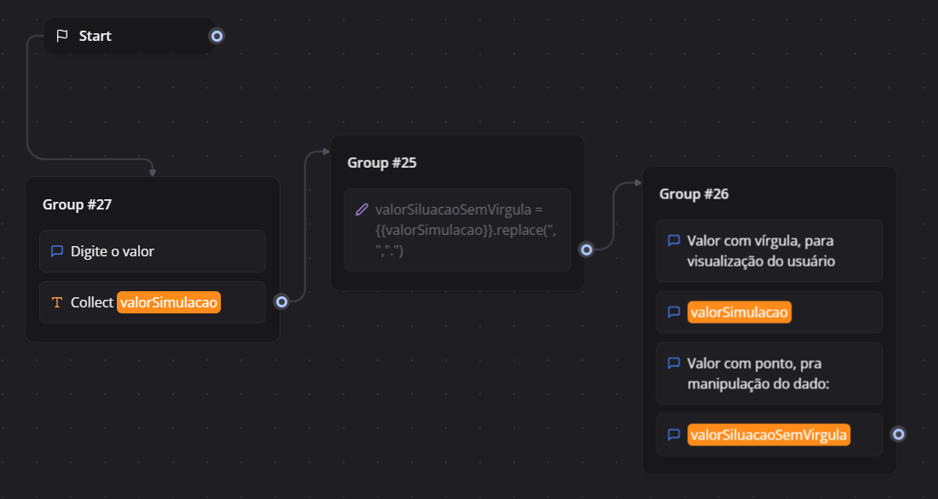Click Group #25's output connector dot
The image size is (938, 499).
point(587,249)
